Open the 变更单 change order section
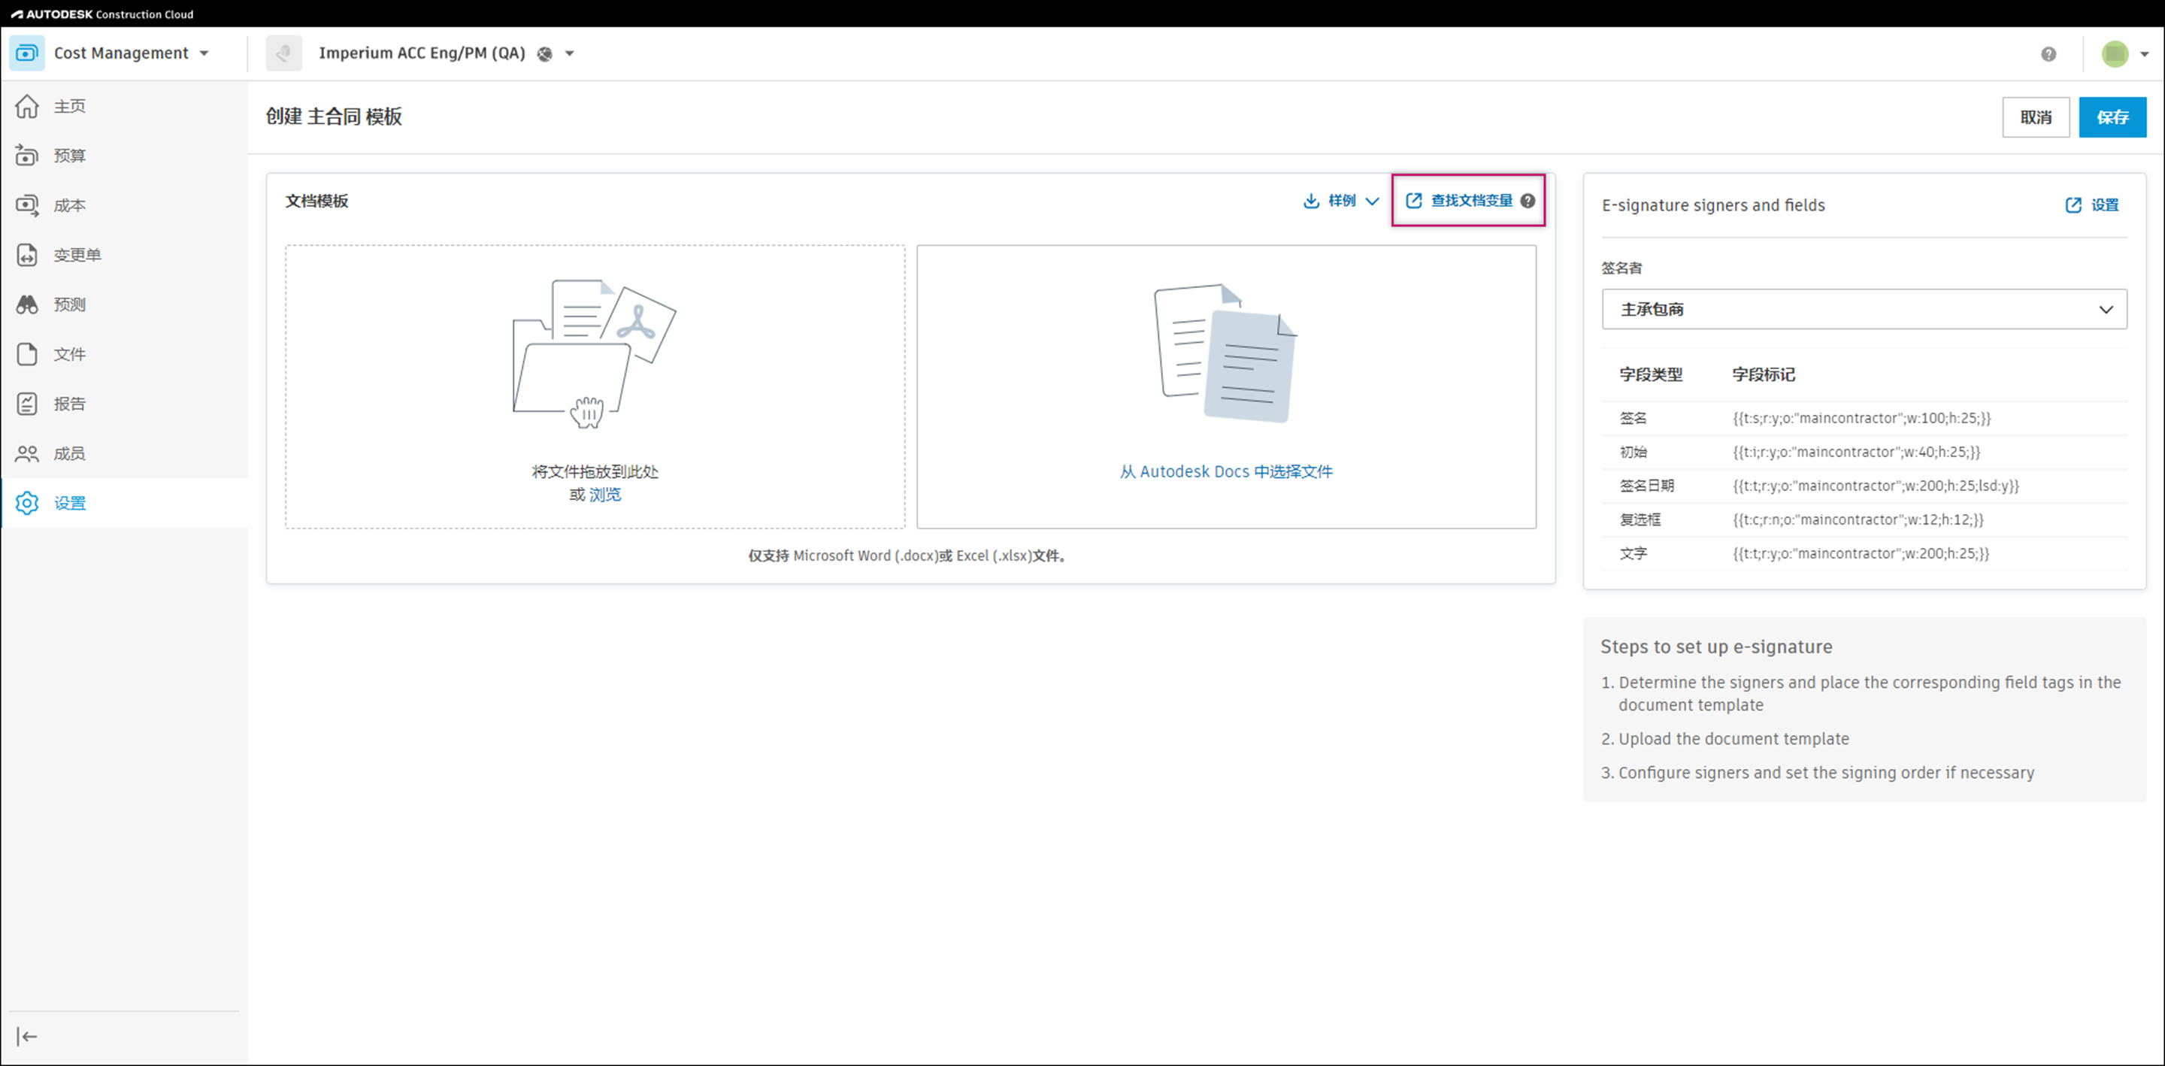Viewport: 2165px width, 1066px height. [77, 256]
